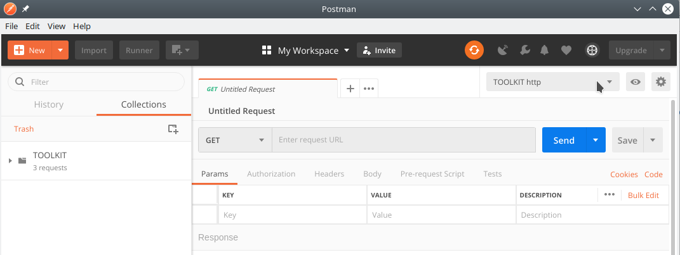Image resolution: width=680 pixels, height=255 pixels.
Task: Select the Authorization tab
Action: [x=271, y=174]
